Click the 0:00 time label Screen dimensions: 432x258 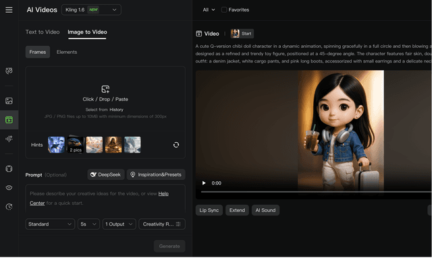pos(216,183)
